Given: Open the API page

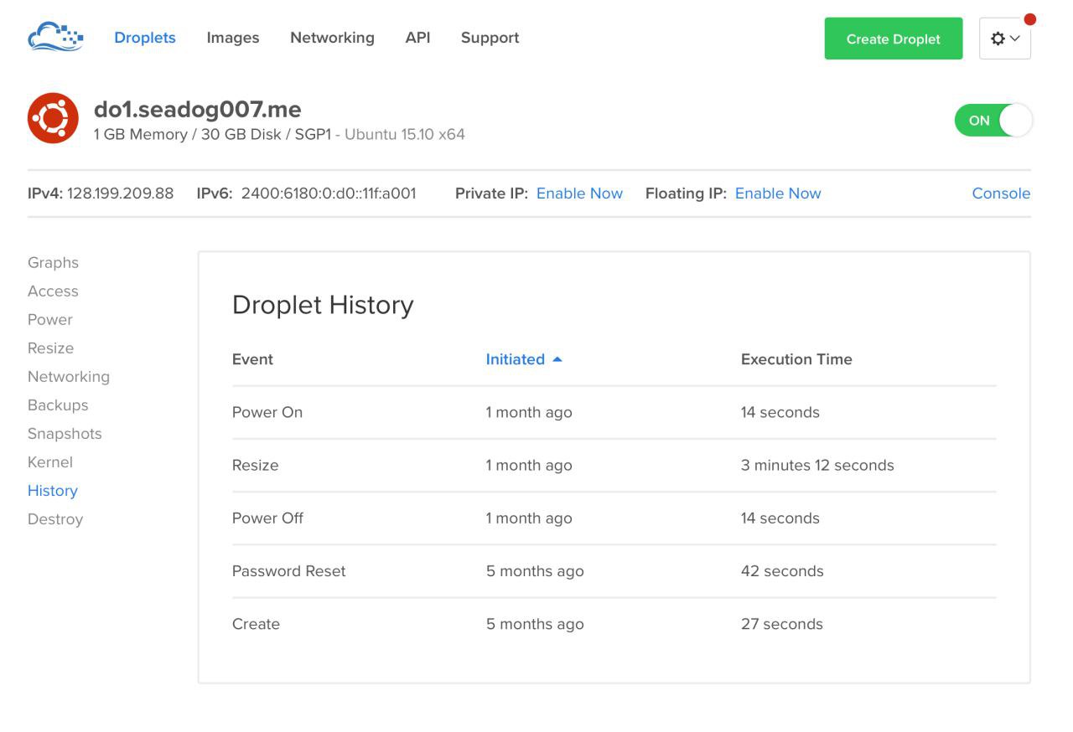Looking at the screenshot, I should click(417, 38).
